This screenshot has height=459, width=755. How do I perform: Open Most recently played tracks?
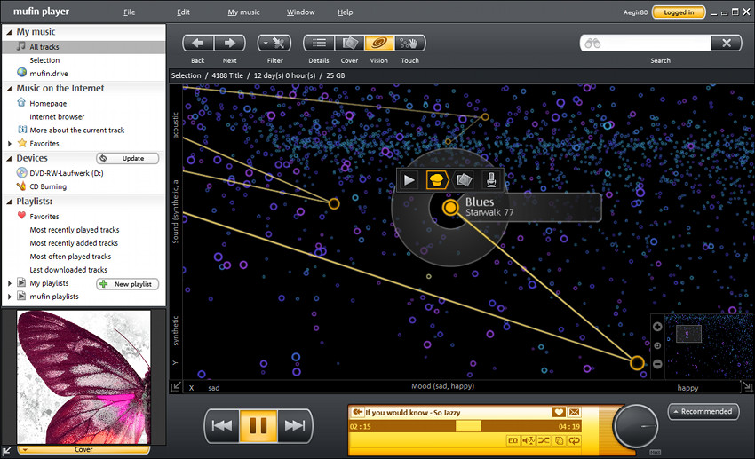click(x=75, y=230)
